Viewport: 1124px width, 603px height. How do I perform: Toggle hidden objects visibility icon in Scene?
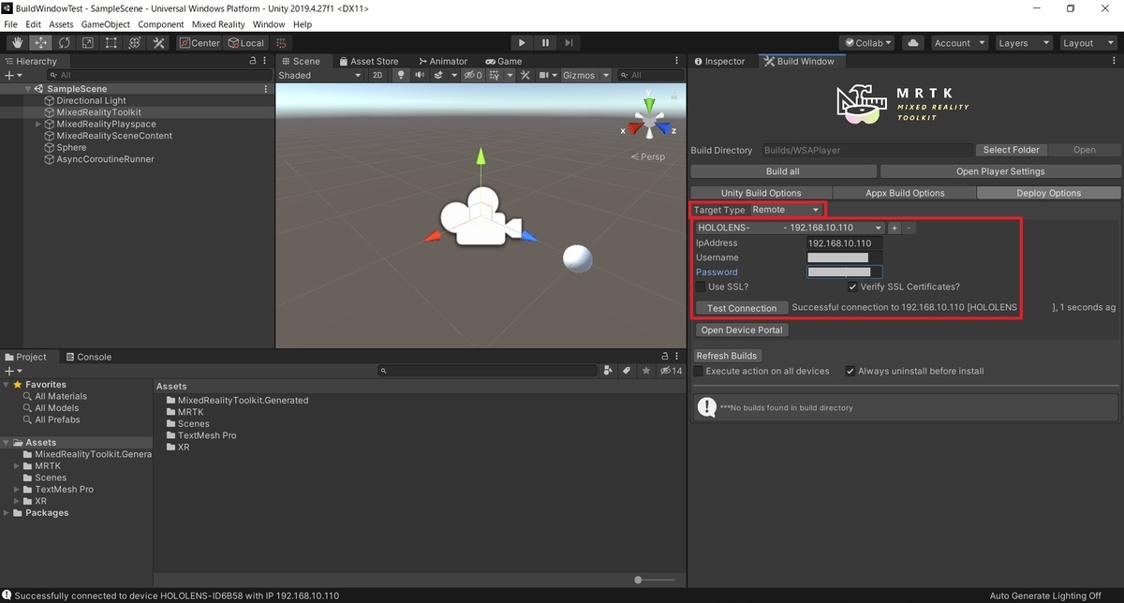coord(472,75)
